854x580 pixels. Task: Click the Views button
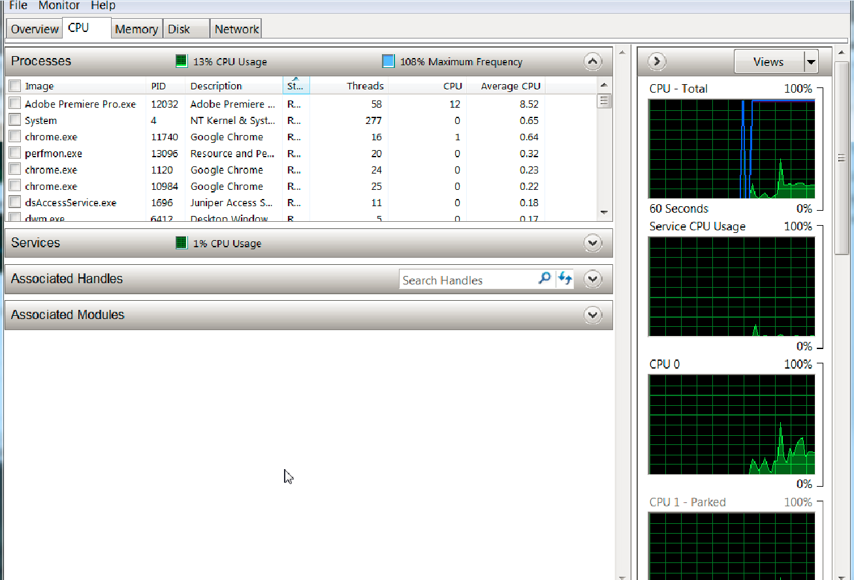click(x=768, y=62)
